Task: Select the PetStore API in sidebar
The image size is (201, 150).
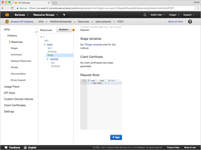Action: [x=12, y=36]
